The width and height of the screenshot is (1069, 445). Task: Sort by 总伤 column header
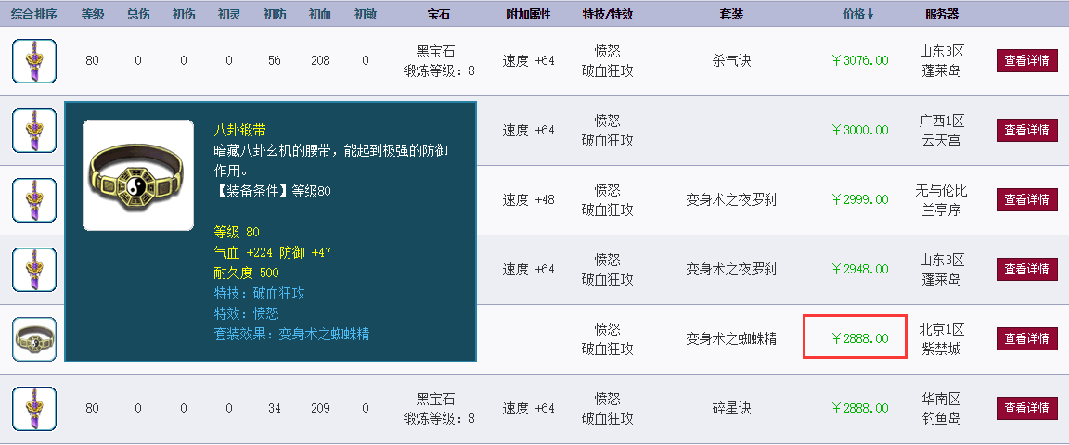(x=137, y=14)
